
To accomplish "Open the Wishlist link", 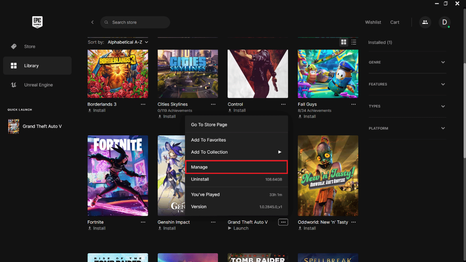I will (x=373, y=22).
